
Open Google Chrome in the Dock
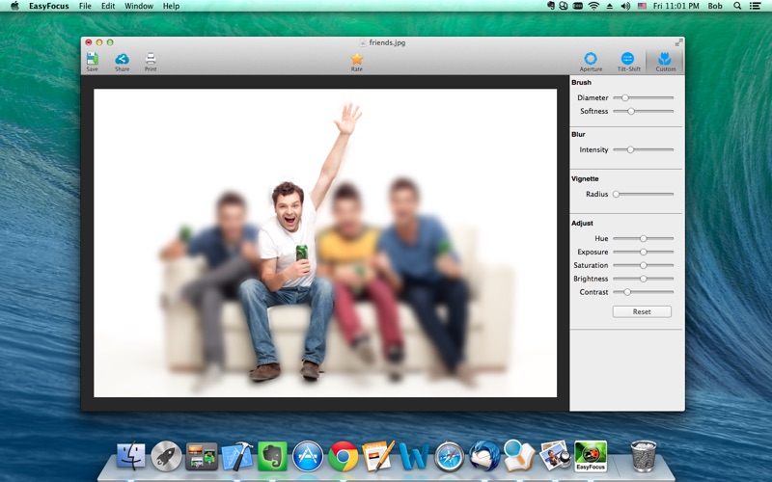point(344,456)
